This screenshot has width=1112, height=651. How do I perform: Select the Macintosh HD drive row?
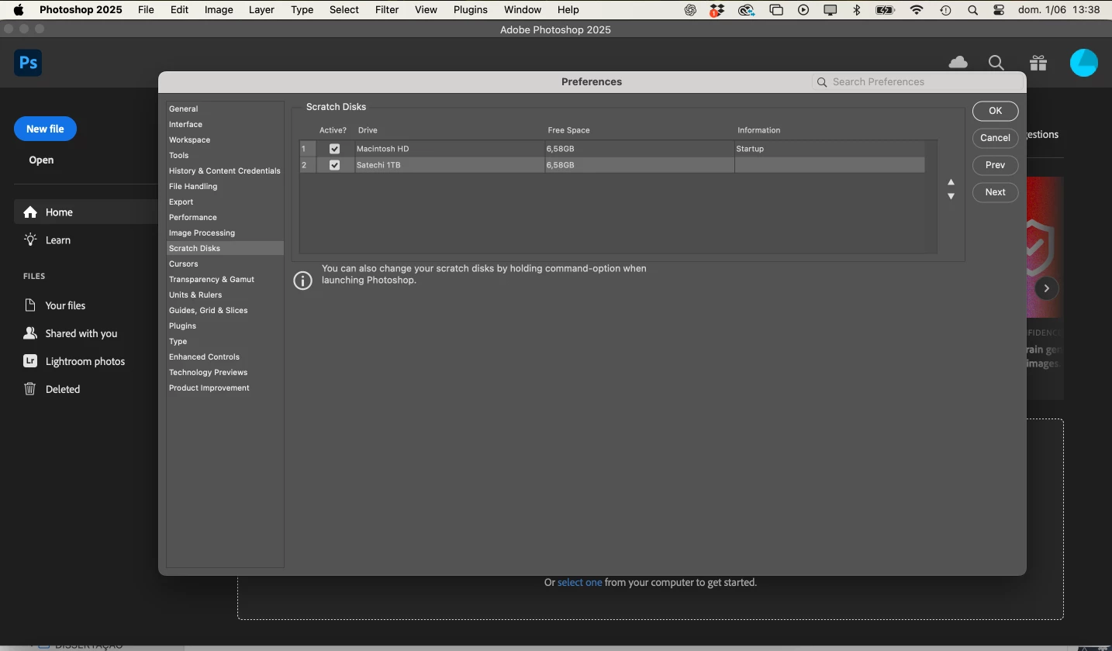pyautogui.click(x=612, y=149)
